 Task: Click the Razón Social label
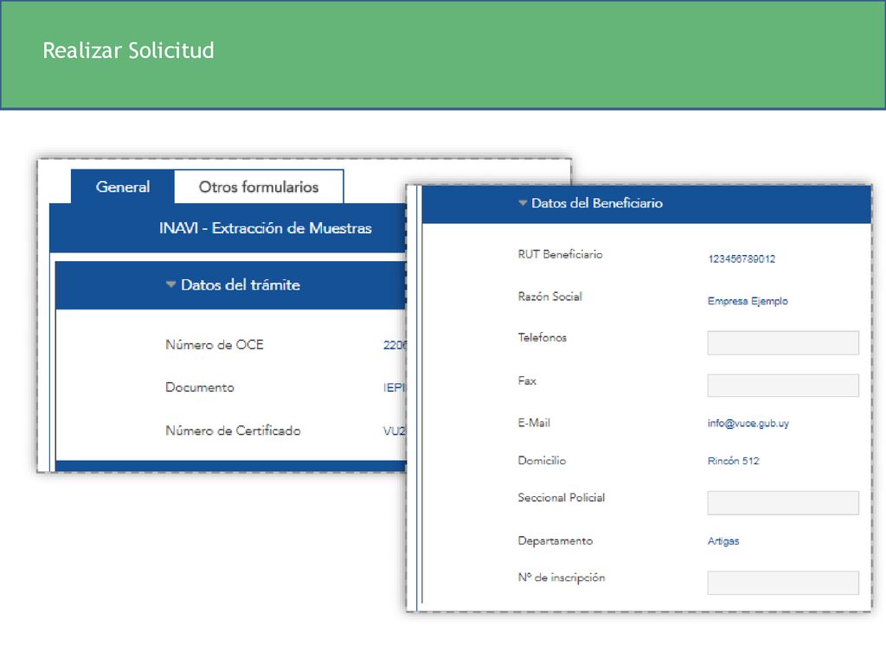(x=549, y=297)
